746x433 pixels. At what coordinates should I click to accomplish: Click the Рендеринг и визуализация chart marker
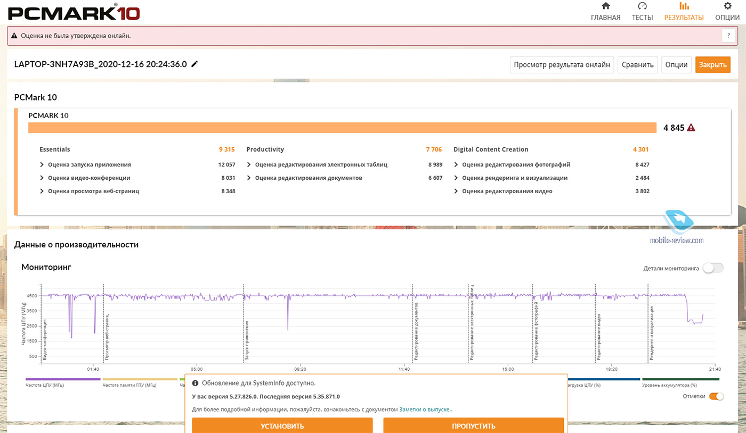click(652, 332)
